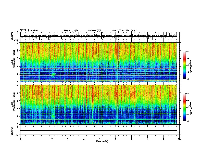This screenshot has width=202, height=156.
Task: Select the start UT "19:10:0" text
Action: 130,31
